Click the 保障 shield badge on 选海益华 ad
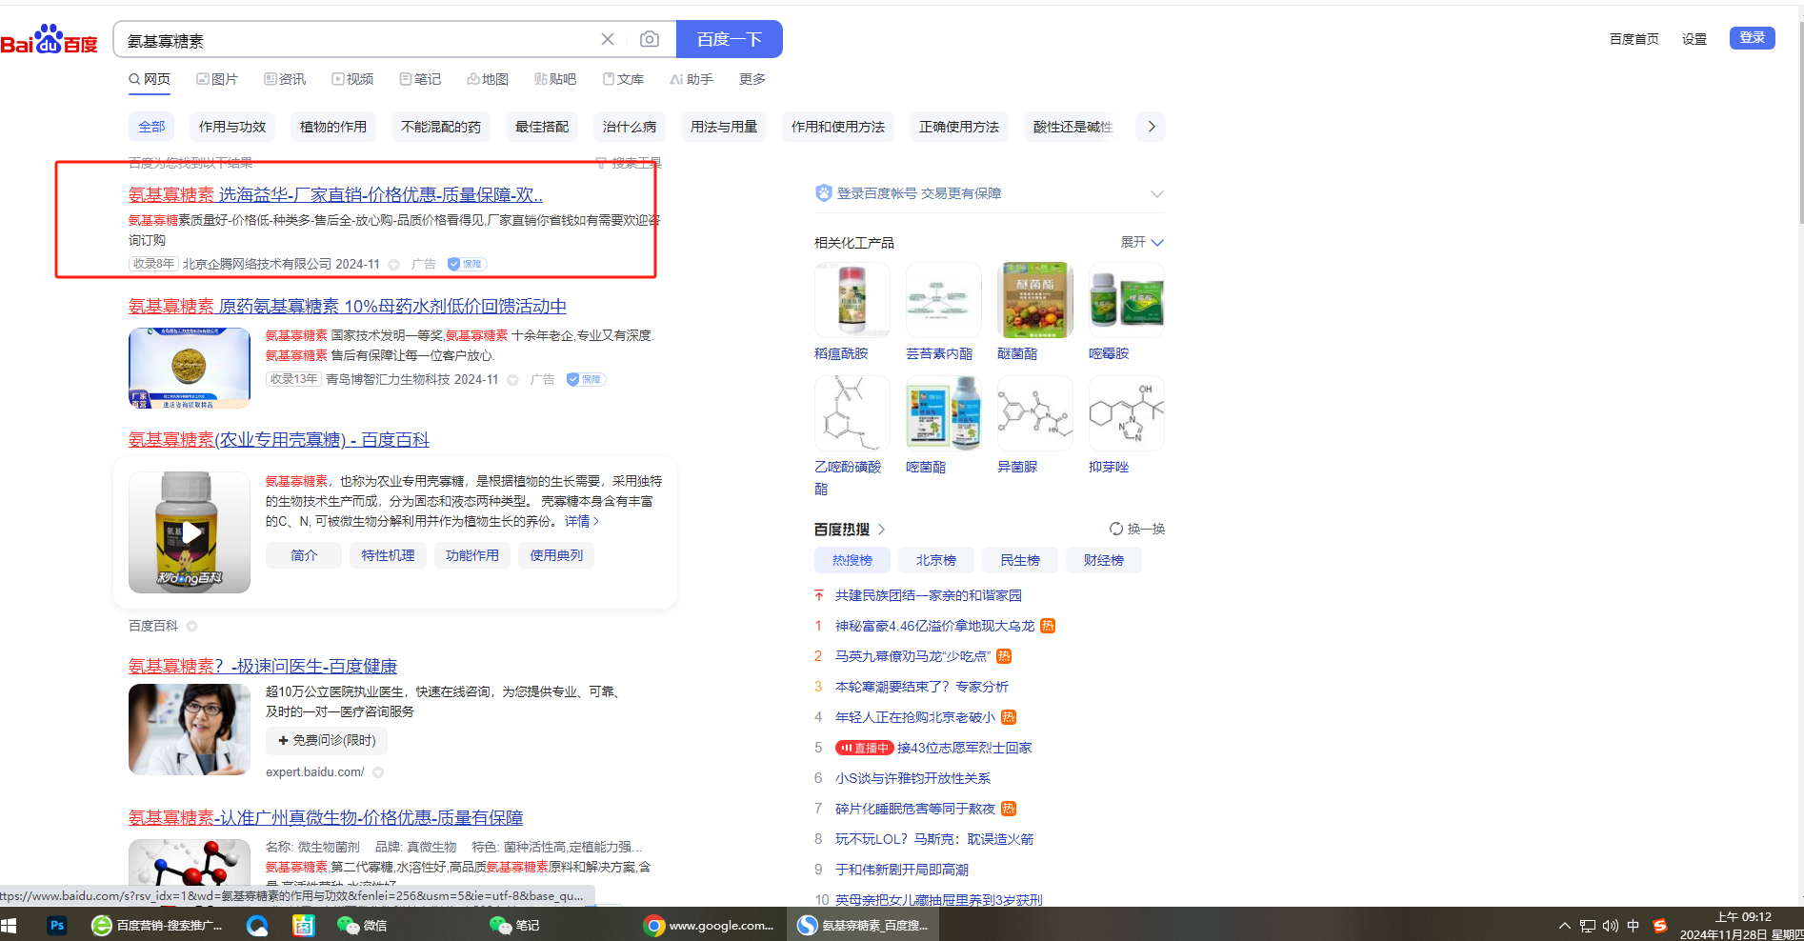 [x=467, y=264]
